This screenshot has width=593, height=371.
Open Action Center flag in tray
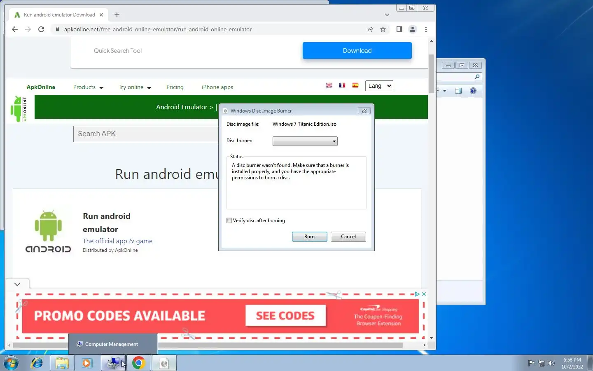[531, 363]
